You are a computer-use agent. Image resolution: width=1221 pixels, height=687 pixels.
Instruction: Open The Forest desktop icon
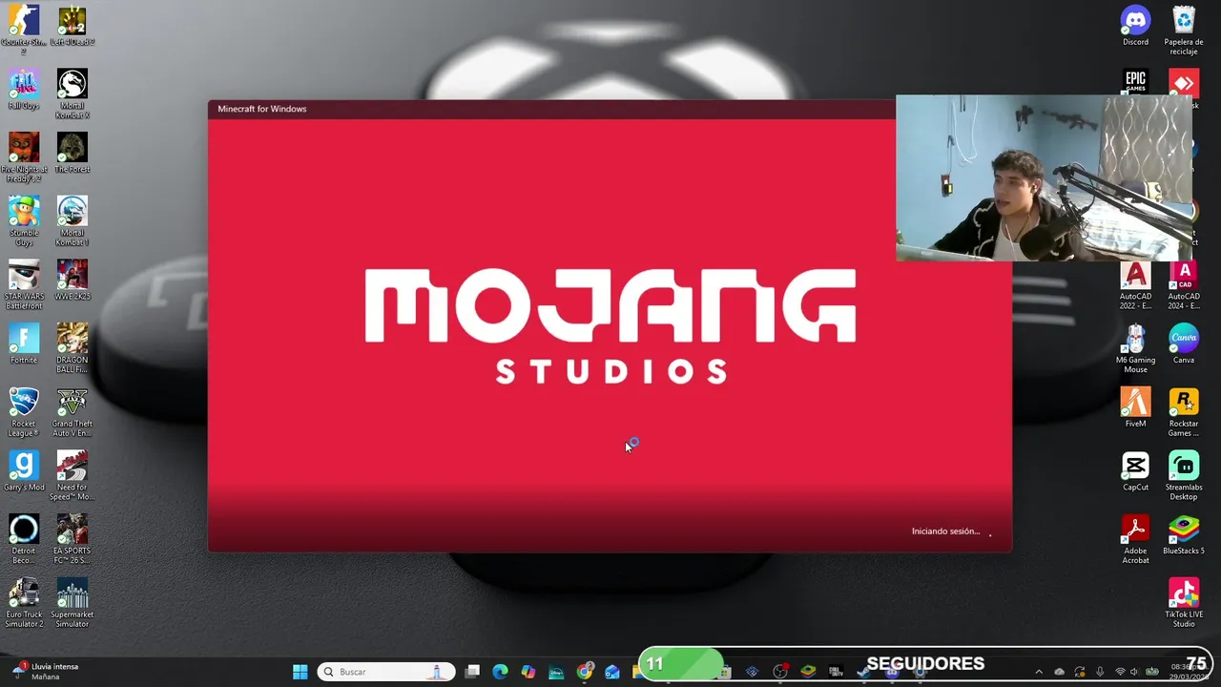point(72,153)
